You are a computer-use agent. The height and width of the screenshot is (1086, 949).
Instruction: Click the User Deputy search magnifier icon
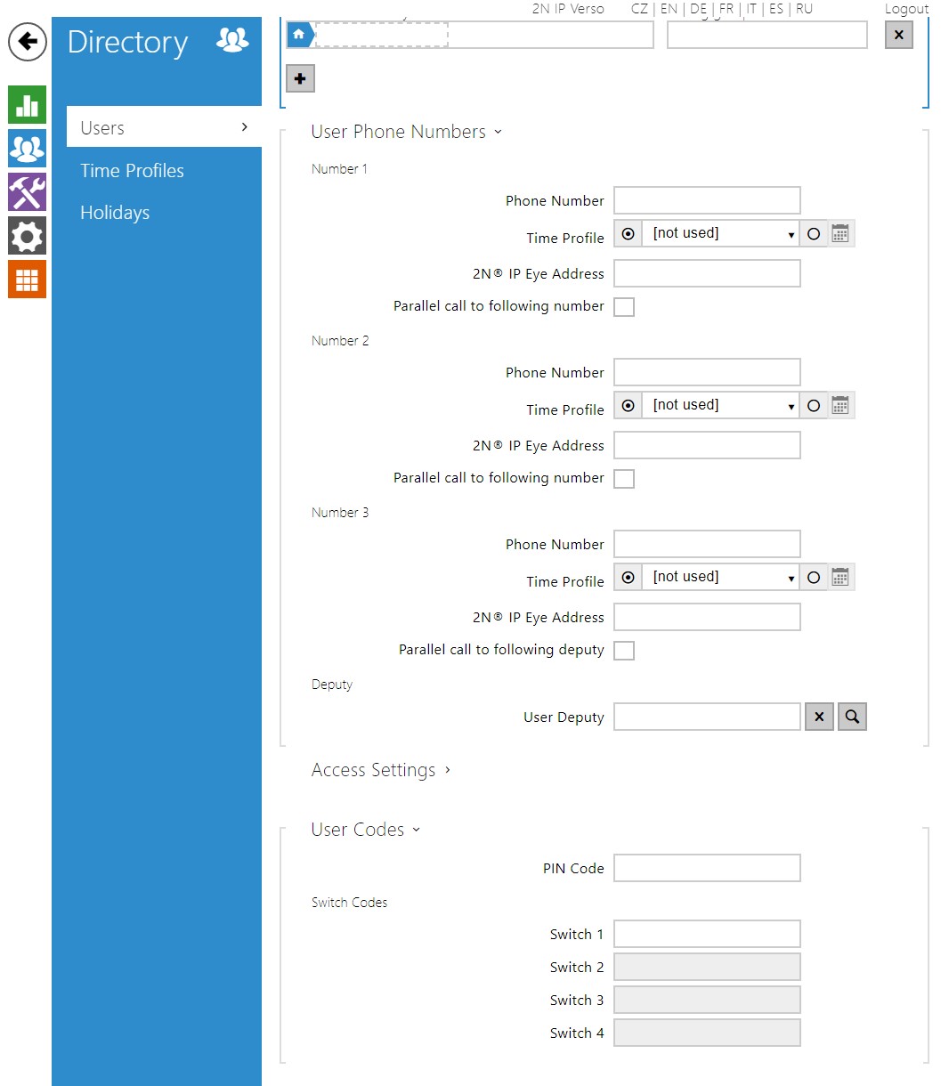pos(852,717)
